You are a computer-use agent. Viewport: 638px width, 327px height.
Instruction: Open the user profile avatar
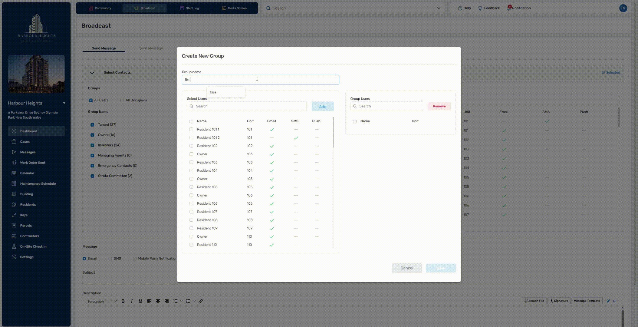623,8
